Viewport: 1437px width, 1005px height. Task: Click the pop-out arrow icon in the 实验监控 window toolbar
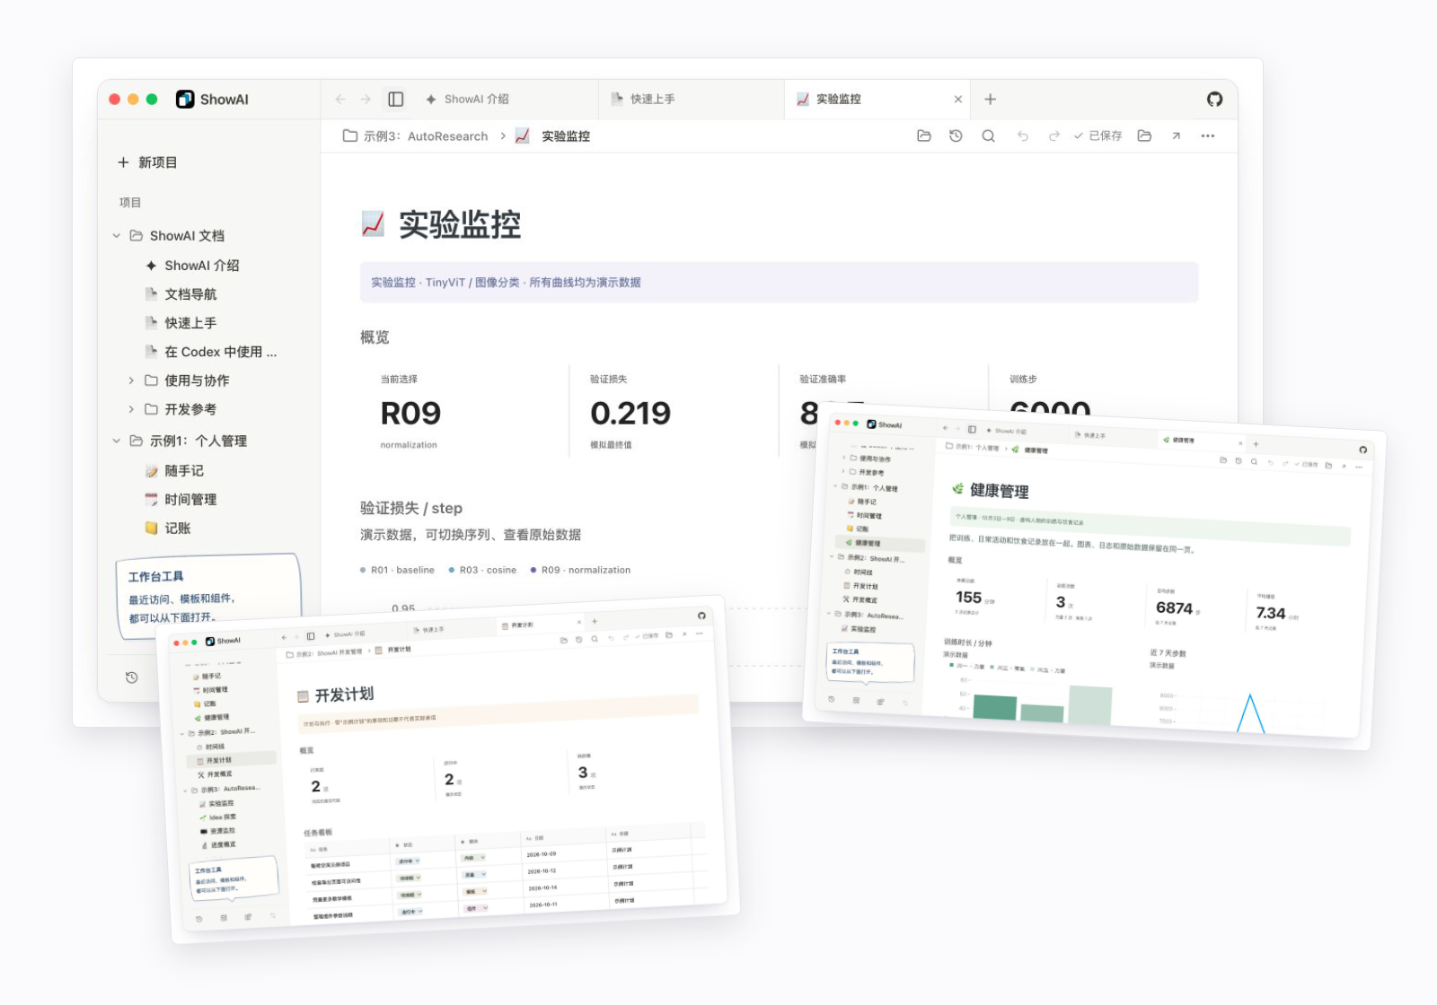(1176, 136)
